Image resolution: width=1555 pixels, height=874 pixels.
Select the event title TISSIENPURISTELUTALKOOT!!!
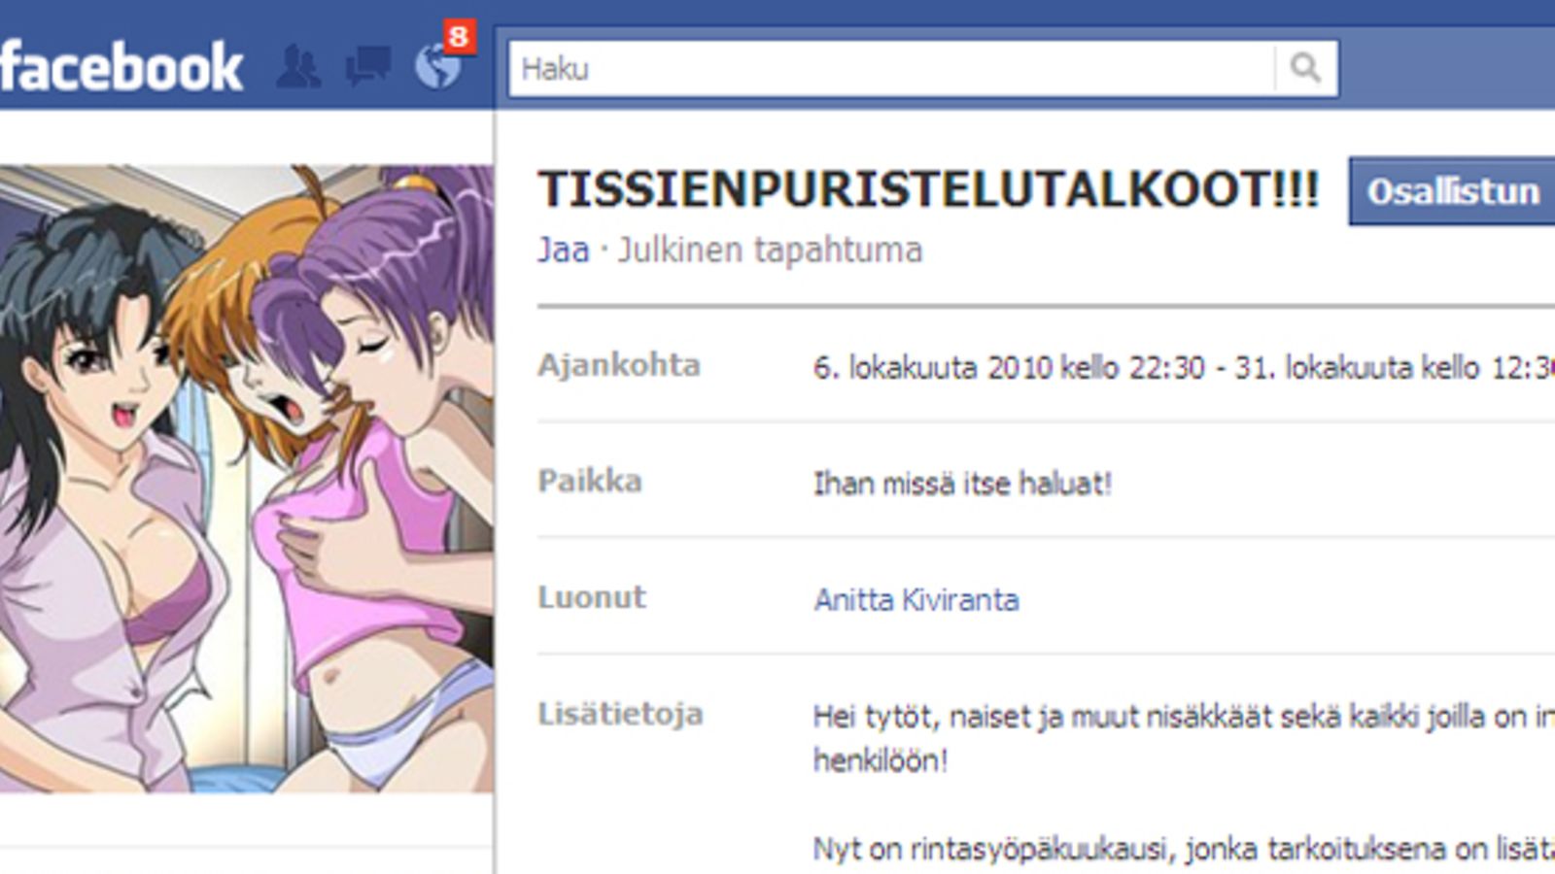[x=929, y=188]
